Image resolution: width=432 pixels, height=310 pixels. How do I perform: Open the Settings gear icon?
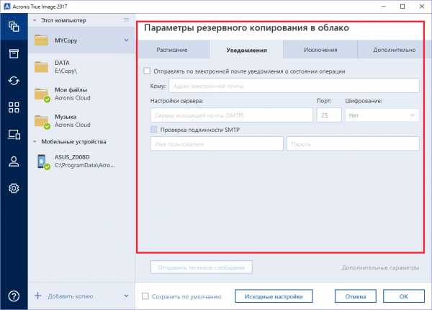[x=13, y=188]
